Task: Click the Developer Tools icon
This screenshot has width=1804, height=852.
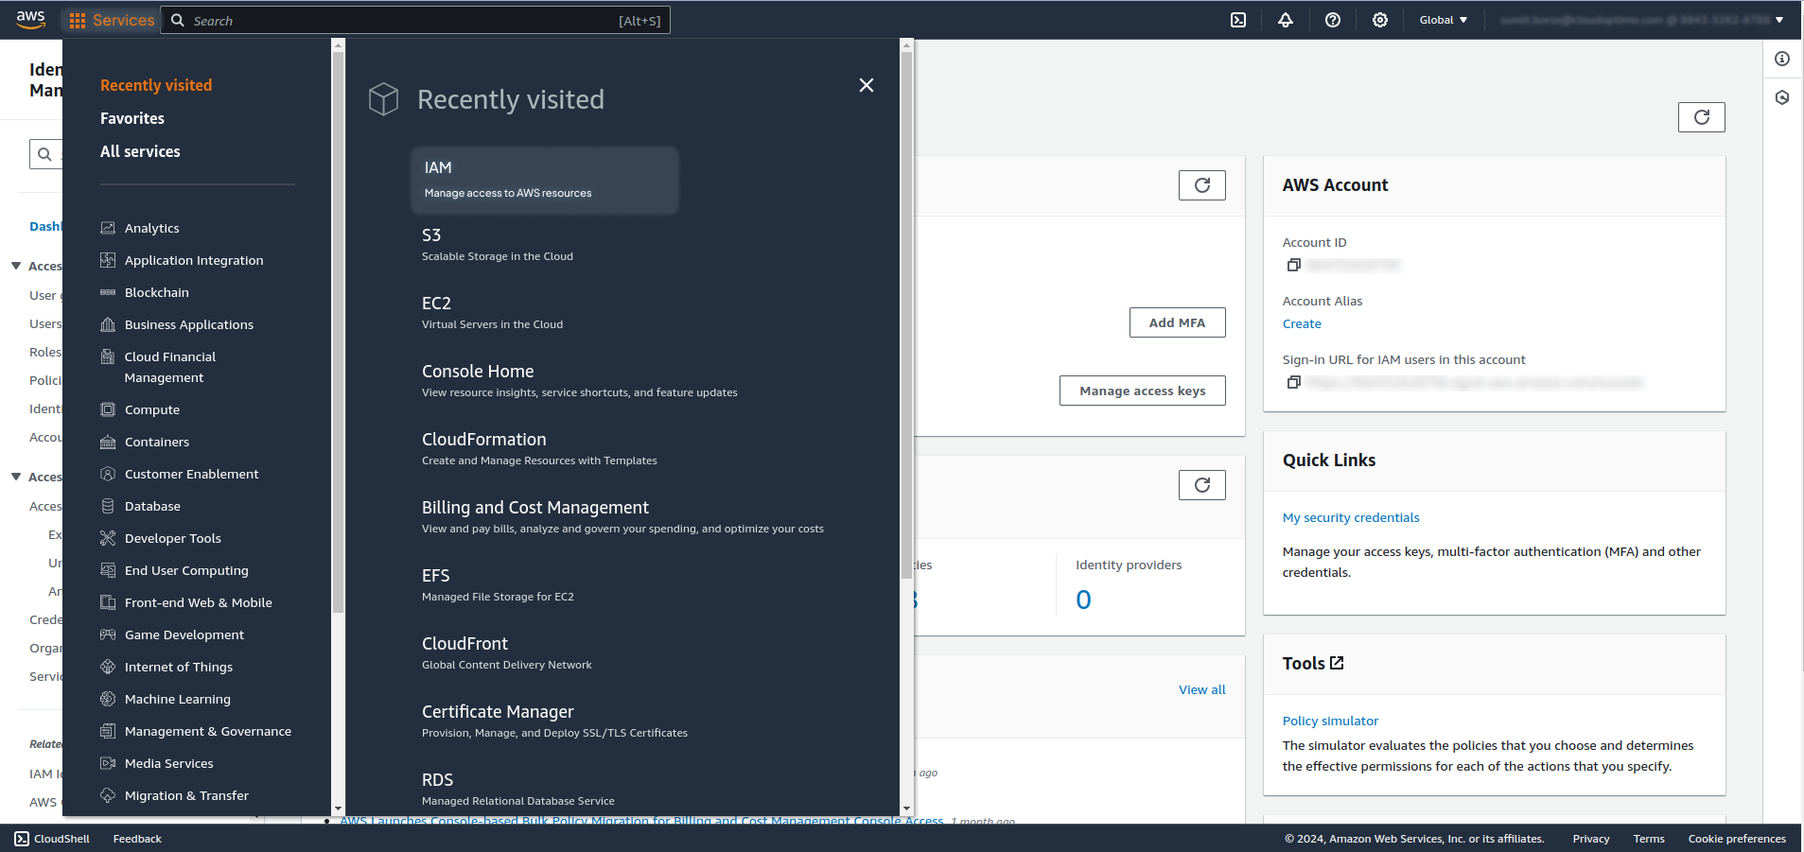Action: 108,538
